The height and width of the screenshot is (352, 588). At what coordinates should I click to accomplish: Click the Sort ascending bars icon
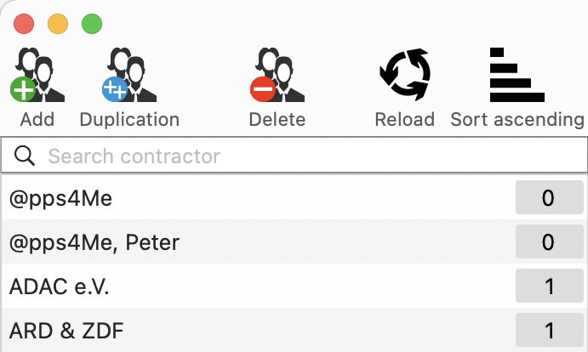coord(517,75)
